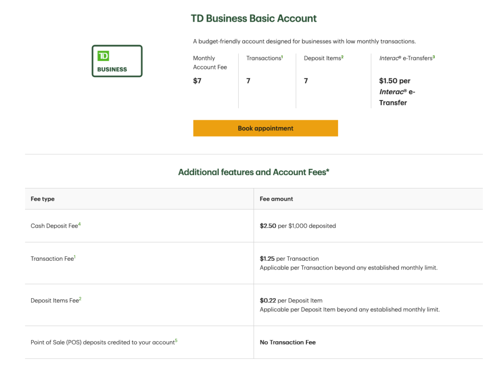This screenshot has width=493, height=369.
Task: Open footnote 2 beside Deposit Items heading
Action: 342,57
